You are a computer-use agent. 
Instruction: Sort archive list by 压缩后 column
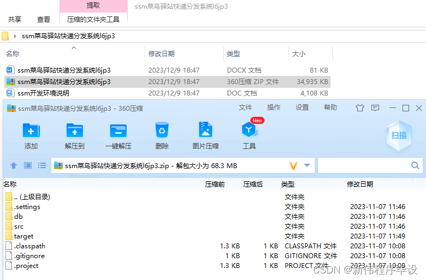pyautogui.click(x=253, y=184)
